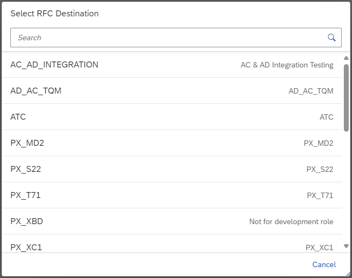Cancel the RFC destination dialog
The height and width of the screenshot is (278, 352).
pyautogui.click(x=324, y=264)
